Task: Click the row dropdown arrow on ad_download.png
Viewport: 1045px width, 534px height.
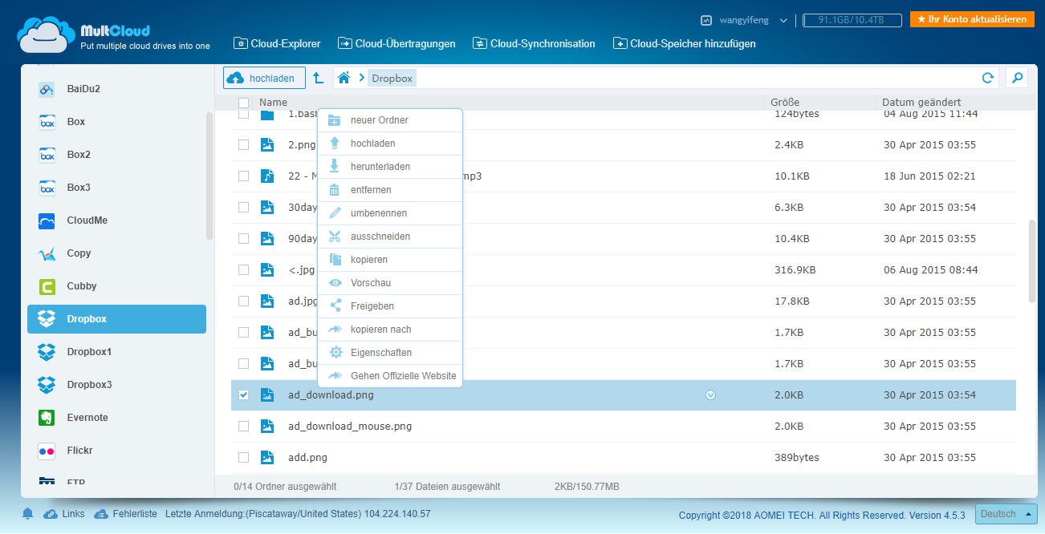Action: point(710,395)
